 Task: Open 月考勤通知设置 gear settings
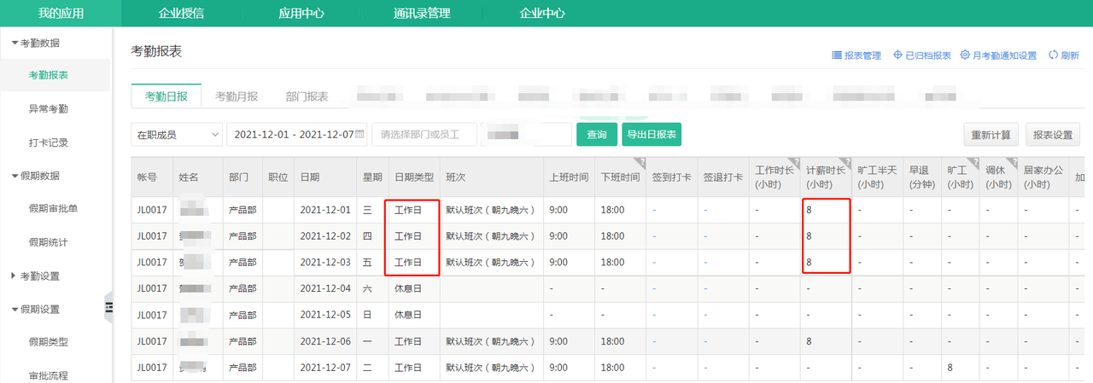[x=998, y=55]
